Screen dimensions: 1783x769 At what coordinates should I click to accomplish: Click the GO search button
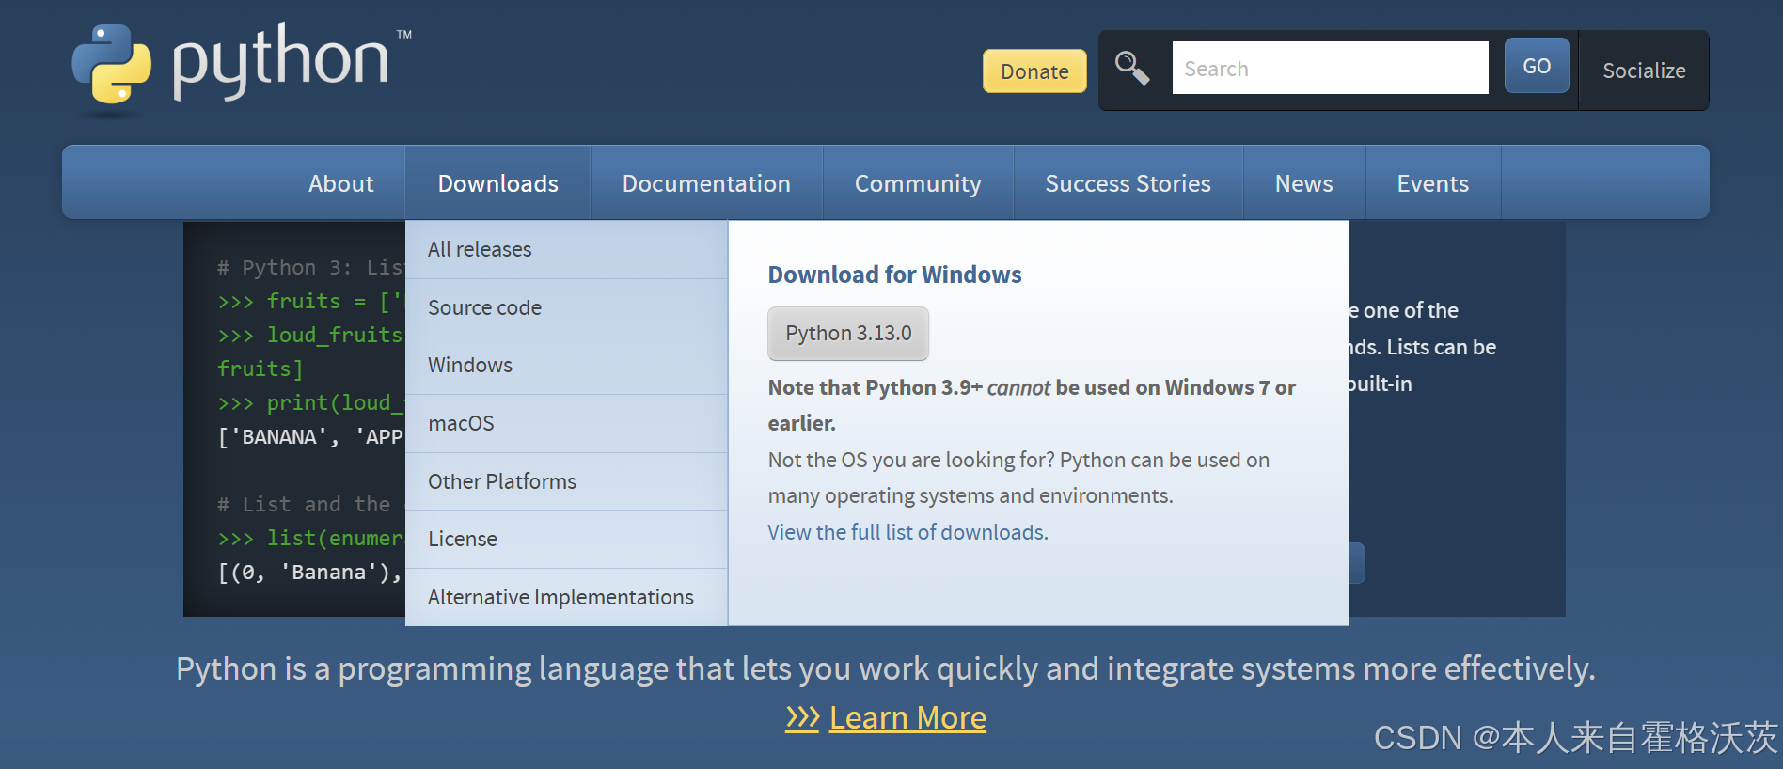point(1537,66)
